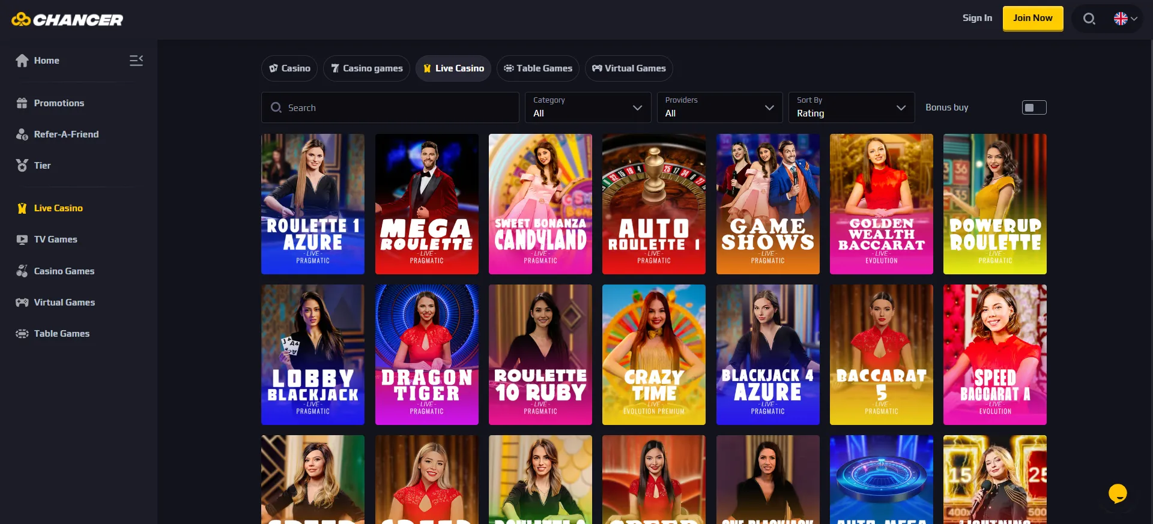This screenshot has height=524, width=1153.
Task: Open Sweet Bonanza Candyland game
Action: 540,204
